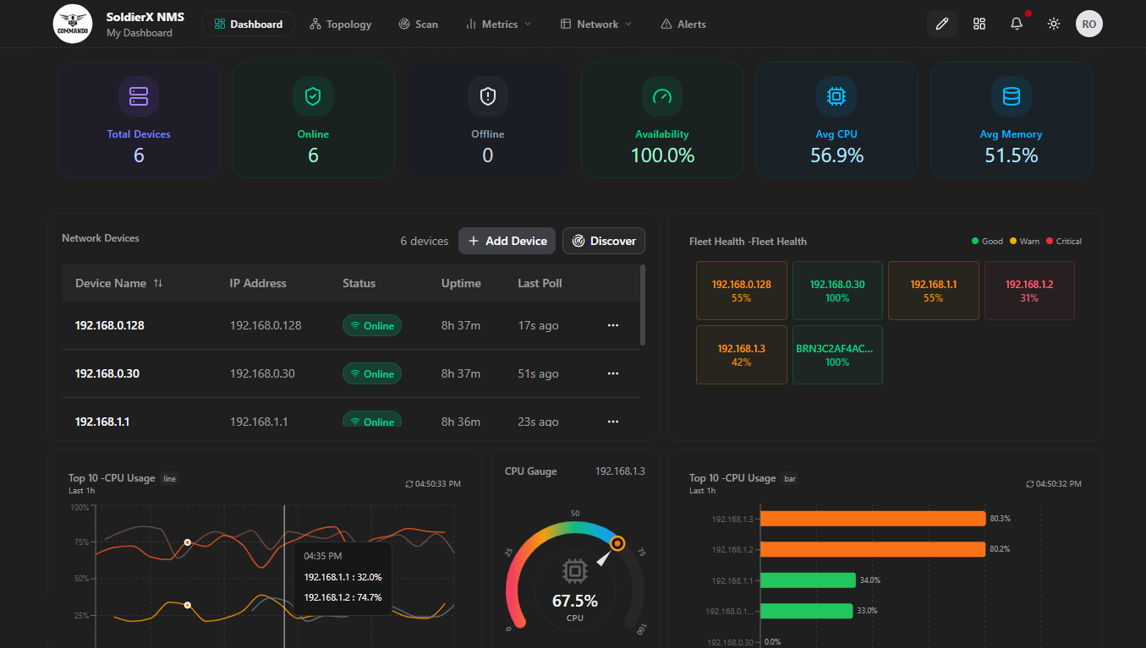Screen dimensions: 1146x648
Task: Open the dashboard edit pencil icon
Action: (x=942, y=24)
